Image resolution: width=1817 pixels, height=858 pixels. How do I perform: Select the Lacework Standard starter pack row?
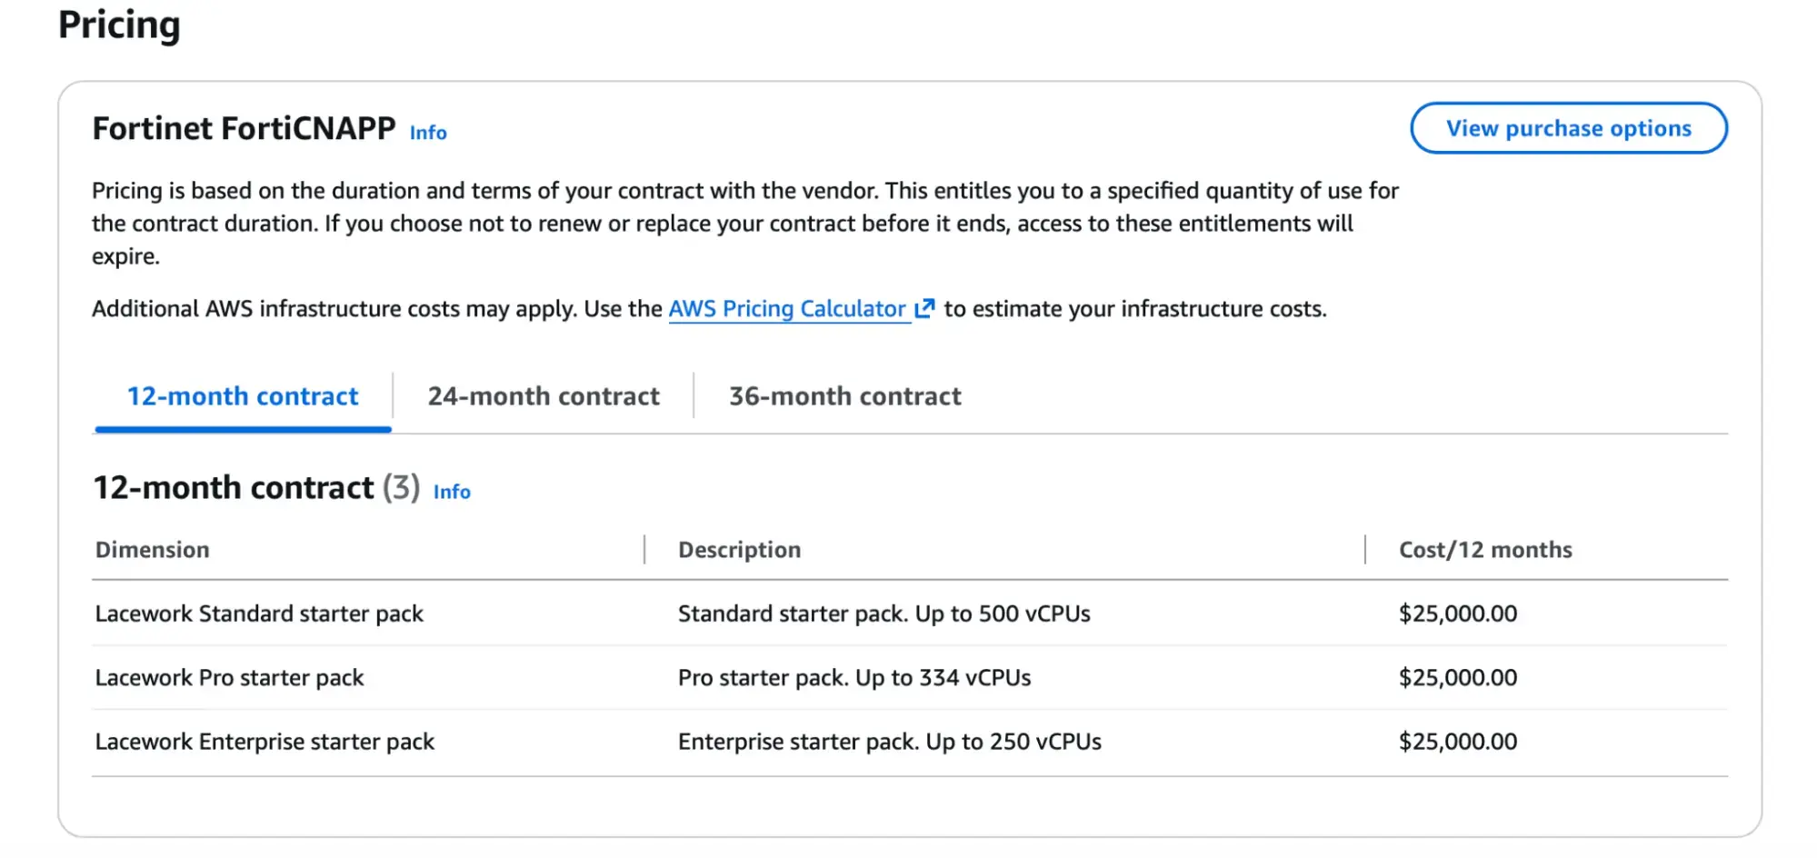tap(910, 614)
